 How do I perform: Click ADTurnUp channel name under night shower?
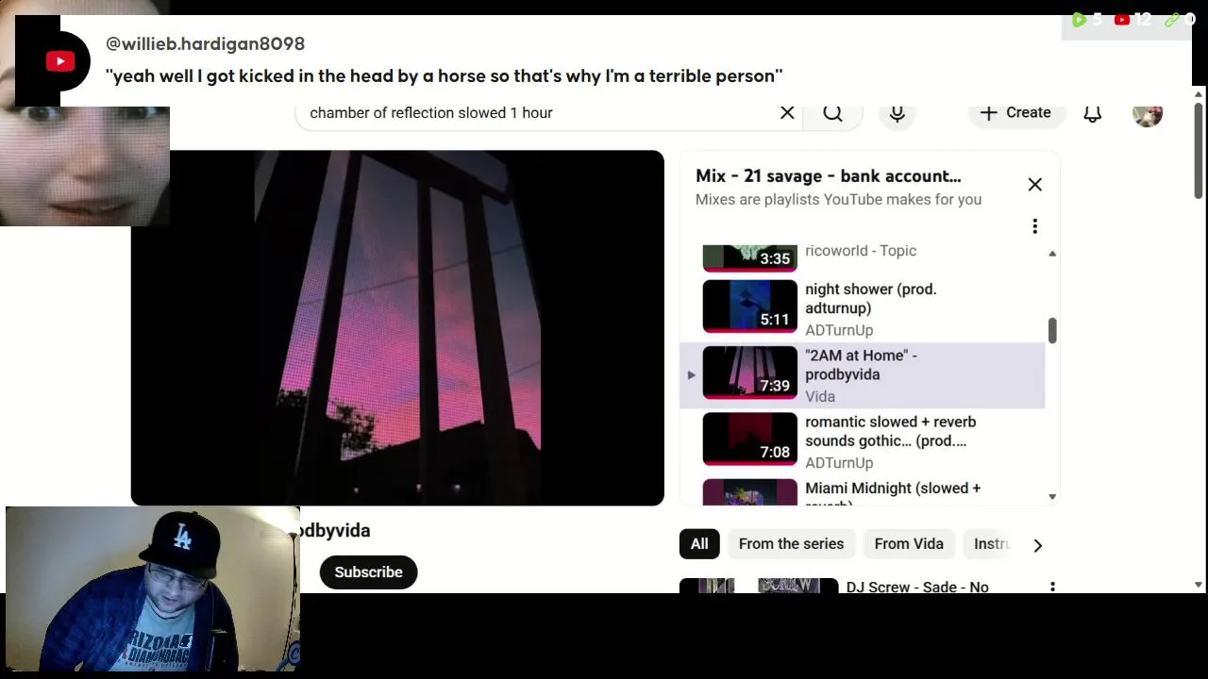(x=839, y=330)
